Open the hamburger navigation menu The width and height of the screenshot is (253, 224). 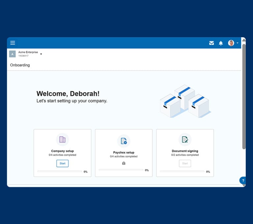(13, 43)
